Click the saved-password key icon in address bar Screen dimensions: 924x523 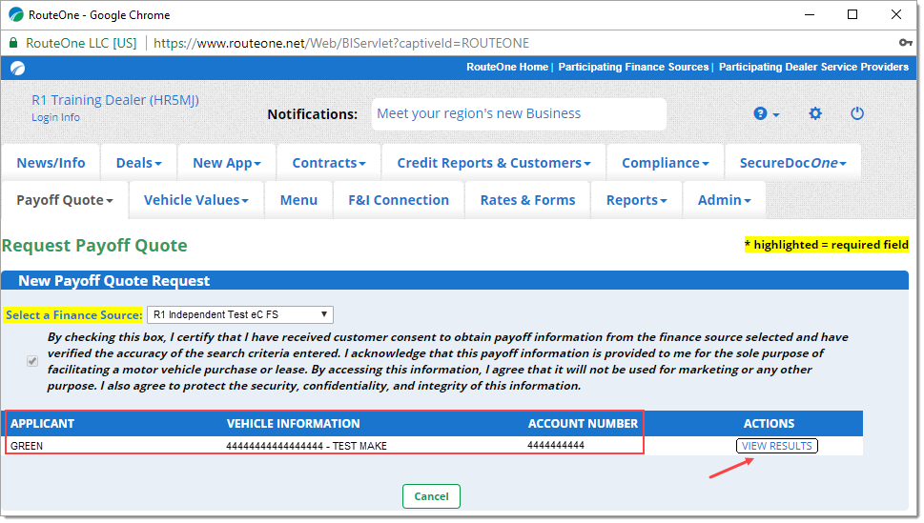tap(905, 43)
